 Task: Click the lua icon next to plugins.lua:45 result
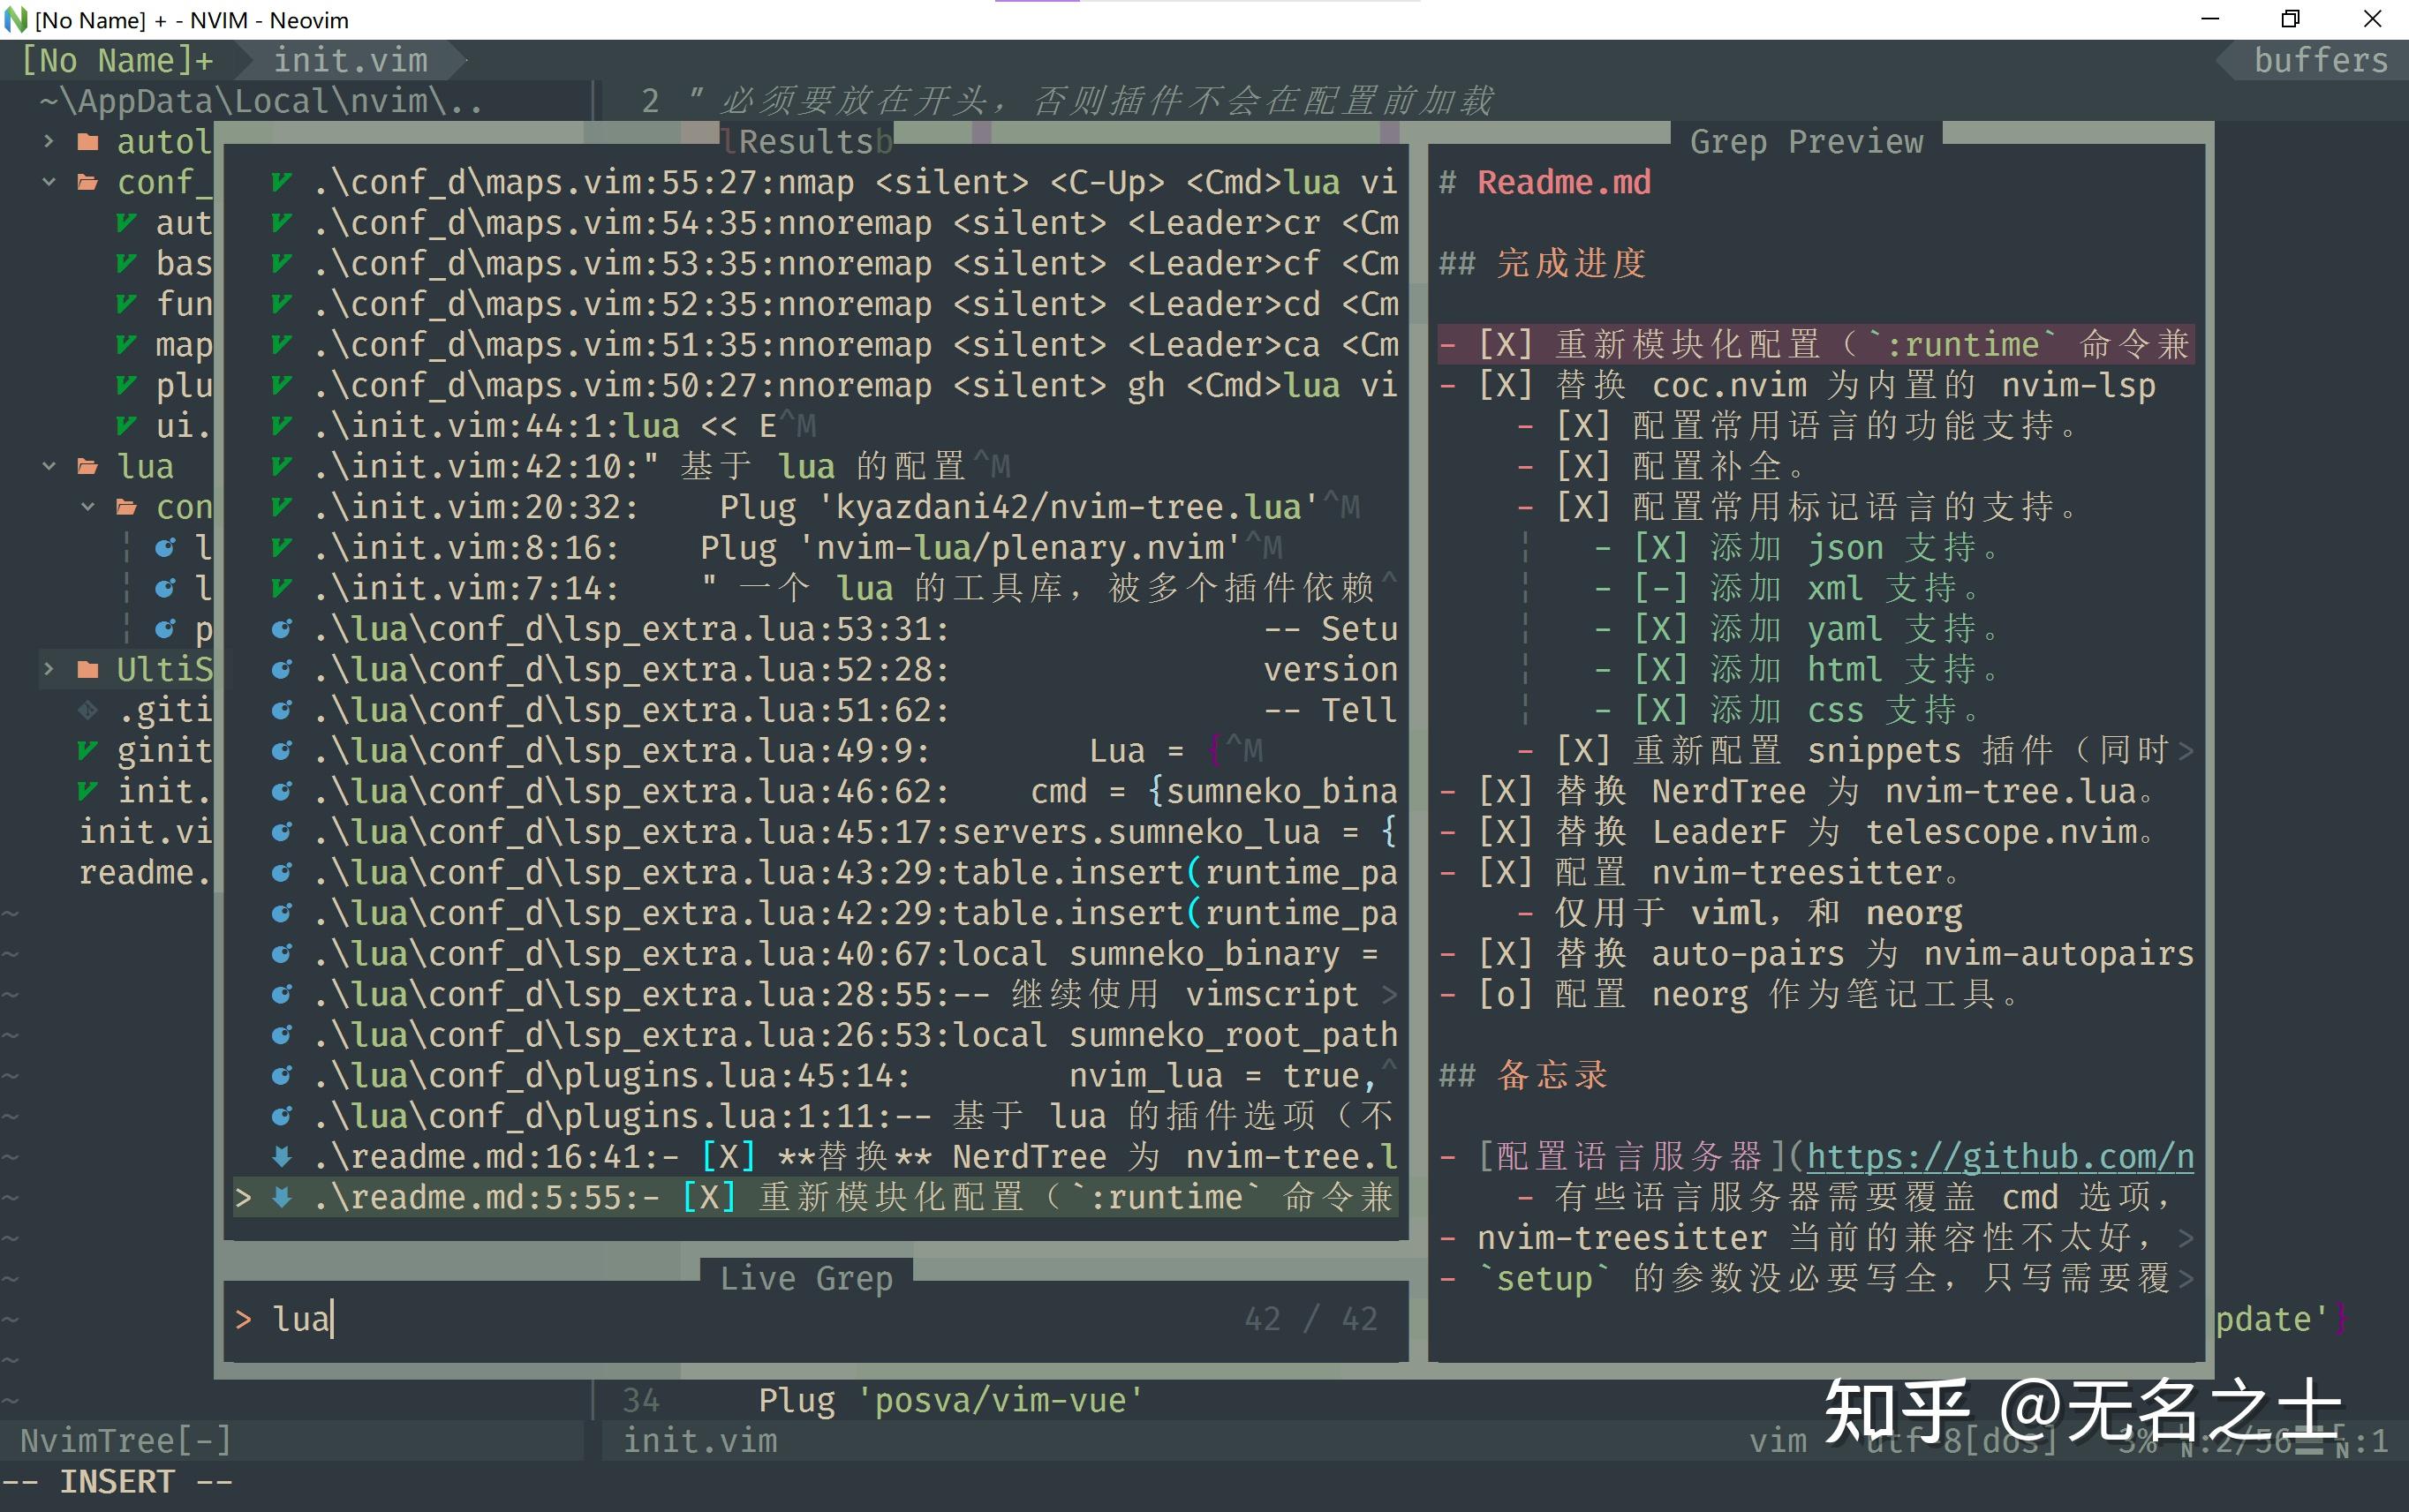[281, 1074]
